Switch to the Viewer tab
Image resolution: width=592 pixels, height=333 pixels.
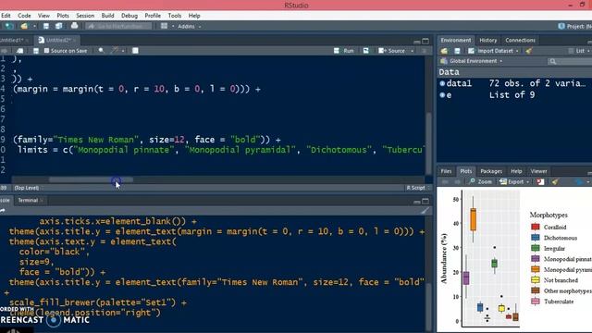tap(538, 171)
